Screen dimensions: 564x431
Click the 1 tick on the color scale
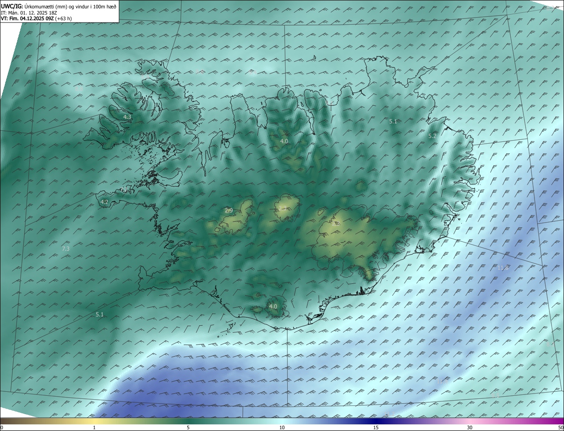94,427
